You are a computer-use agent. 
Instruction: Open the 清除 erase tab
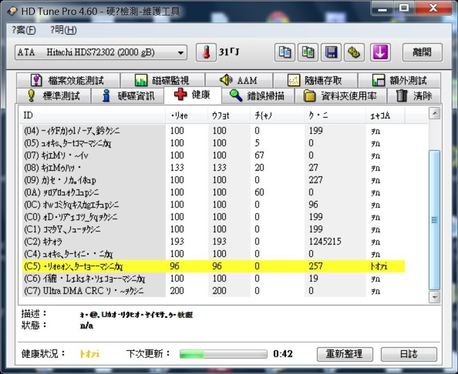414,95
